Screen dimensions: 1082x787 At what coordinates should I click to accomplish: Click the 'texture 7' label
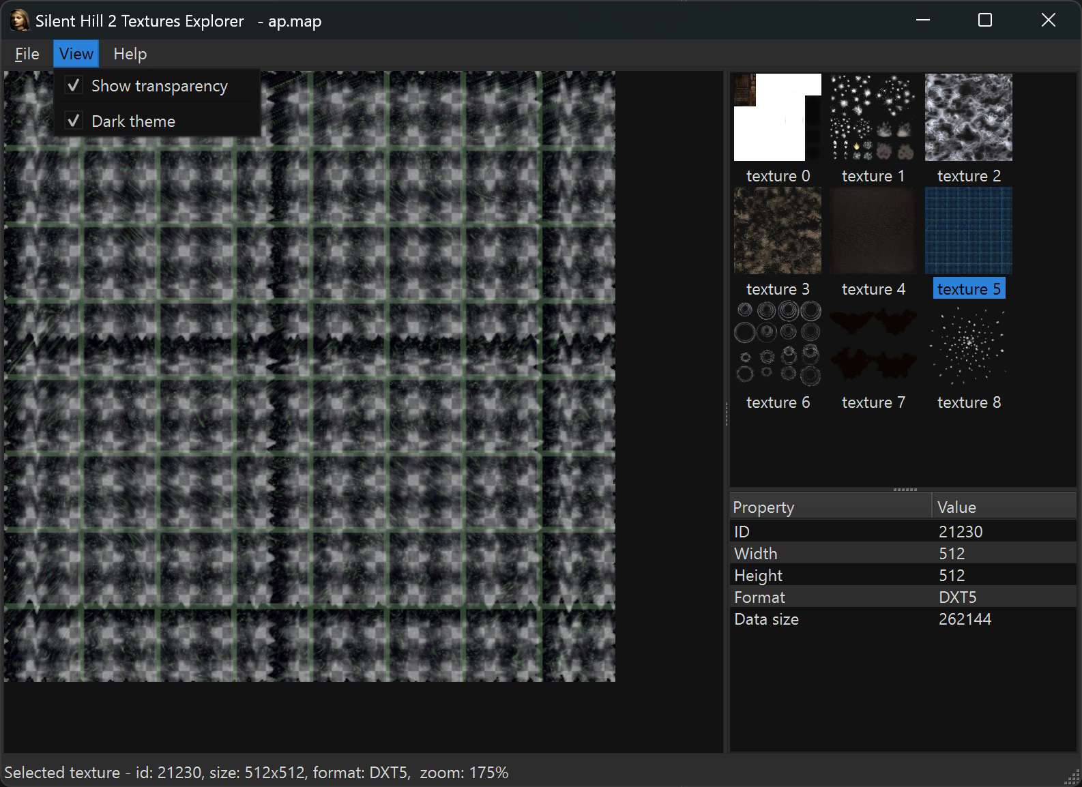coord(873,402)
